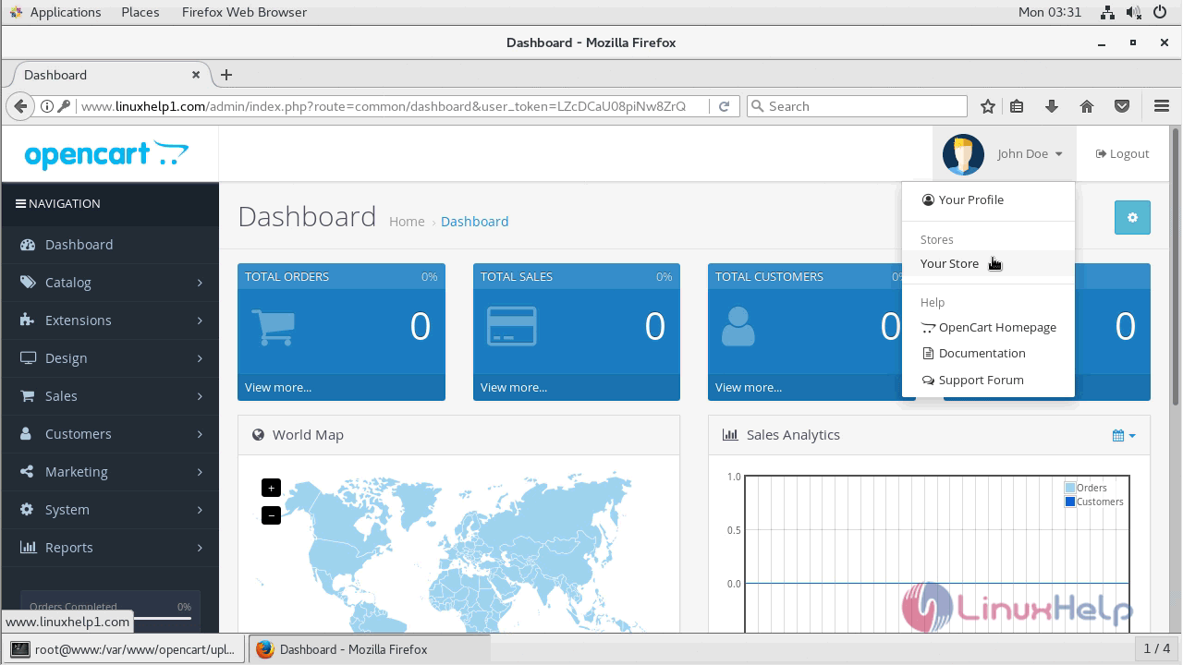Click the browser Back button
This screenshot has height=665, width=1183.
[x=19, y=106]
